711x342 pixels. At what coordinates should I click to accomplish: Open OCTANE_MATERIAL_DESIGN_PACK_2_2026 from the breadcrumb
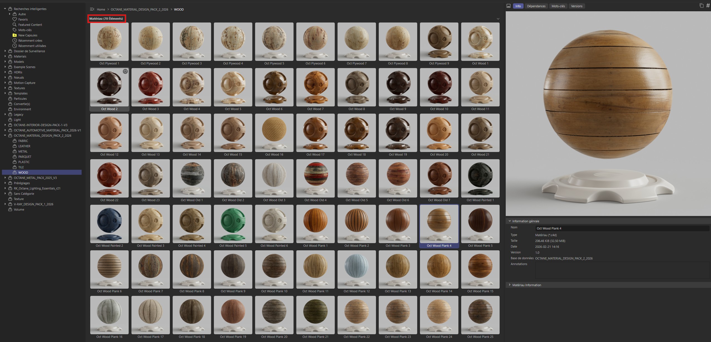140,9
